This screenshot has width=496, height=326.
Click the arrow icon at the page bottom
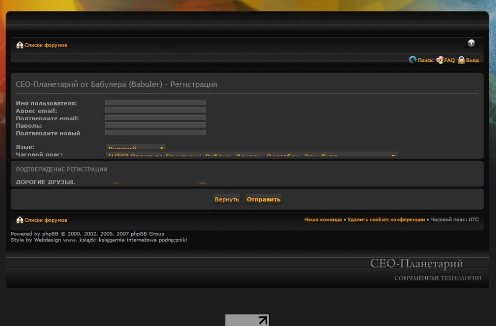263,320
